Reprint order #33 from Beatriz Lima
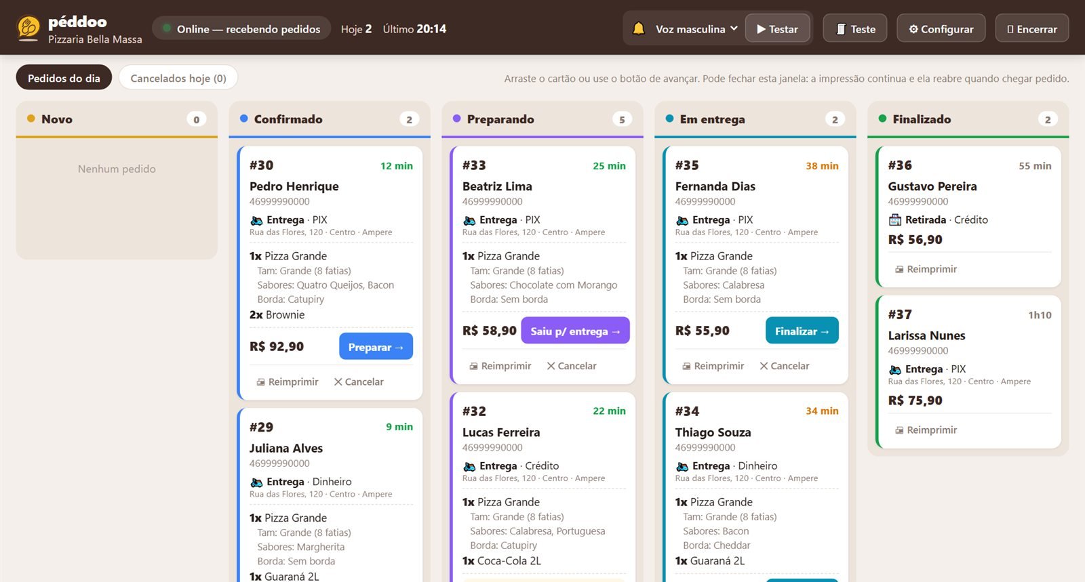 pyautogui.click(x=500, y=366)
